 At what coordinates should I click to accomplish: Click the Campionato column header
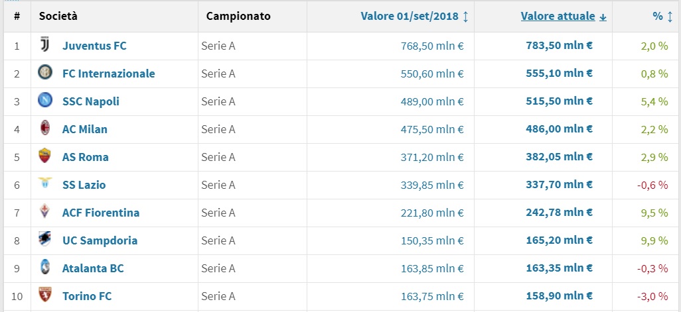click(x=238, y=16)
